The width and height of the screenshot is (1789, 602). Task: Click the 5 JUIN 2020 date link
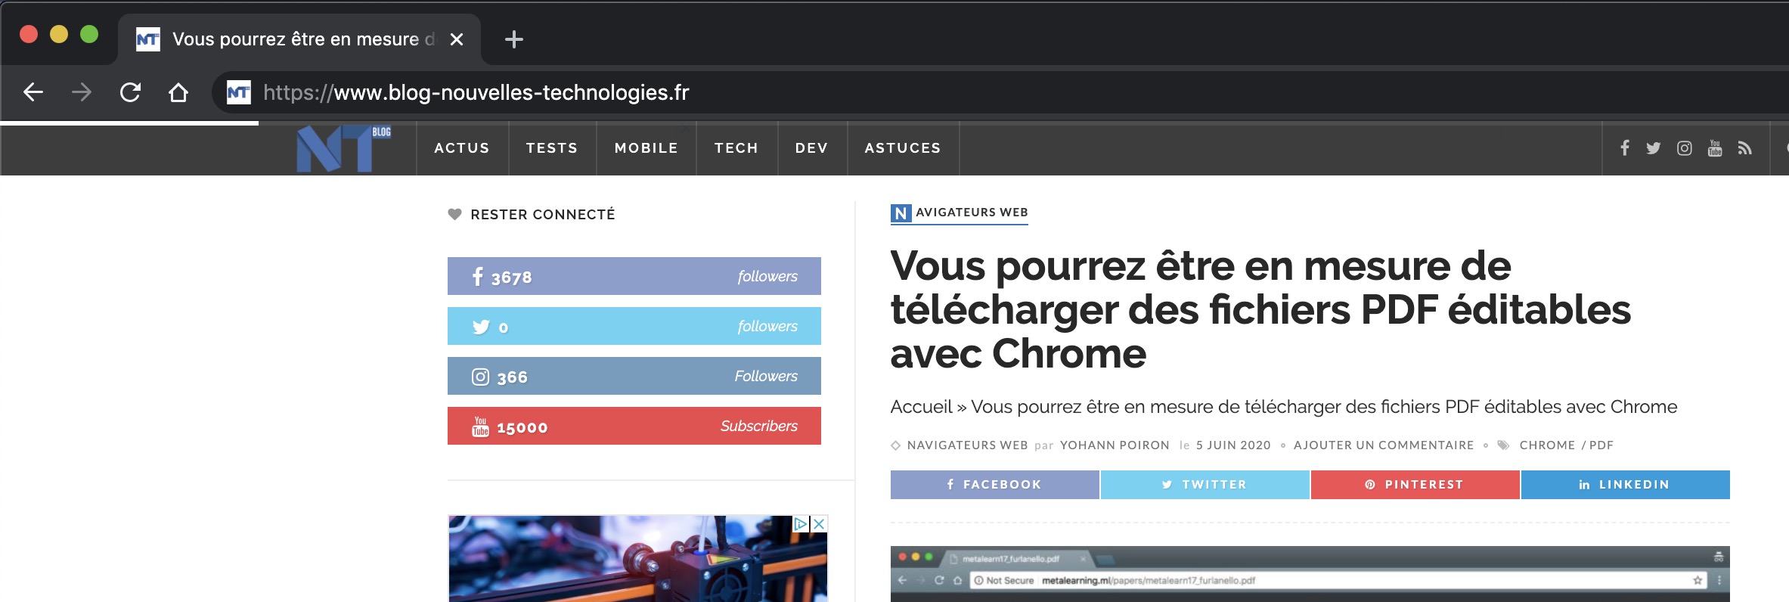[1233, 445]
